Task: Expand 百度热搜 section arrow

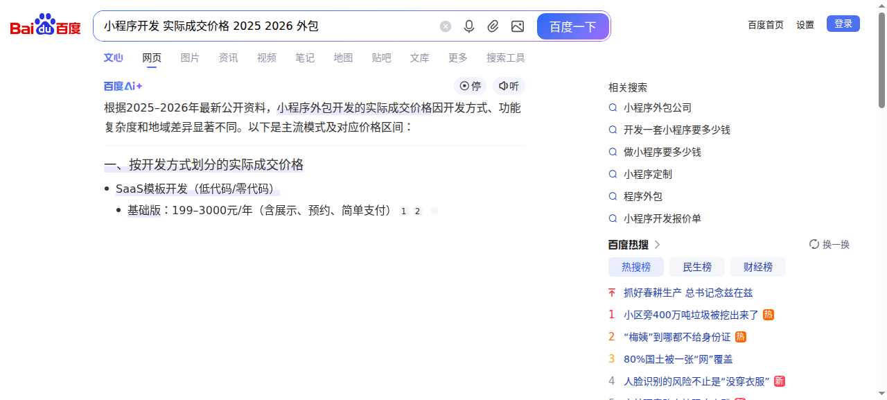Action: click(658, 245)
